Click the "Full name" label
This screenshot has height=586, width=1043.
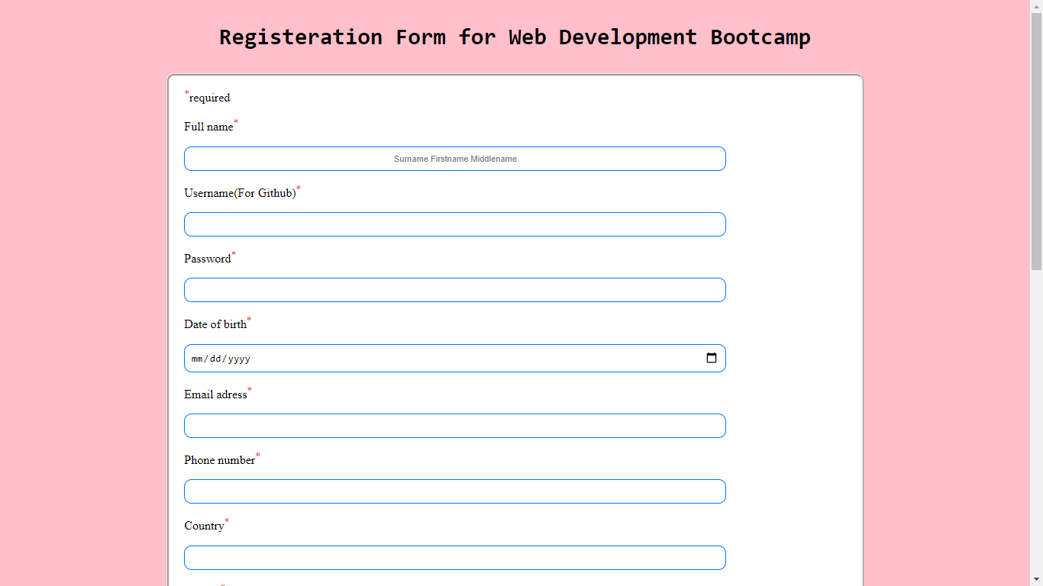click(208, 127)
